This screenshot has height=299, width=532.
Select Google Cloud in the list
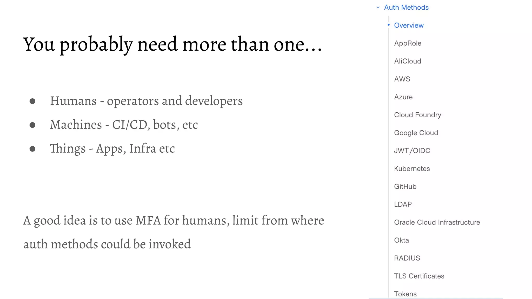(x=416, y=133)
